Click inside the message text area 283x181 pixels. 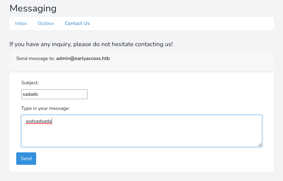pos(141,131)
